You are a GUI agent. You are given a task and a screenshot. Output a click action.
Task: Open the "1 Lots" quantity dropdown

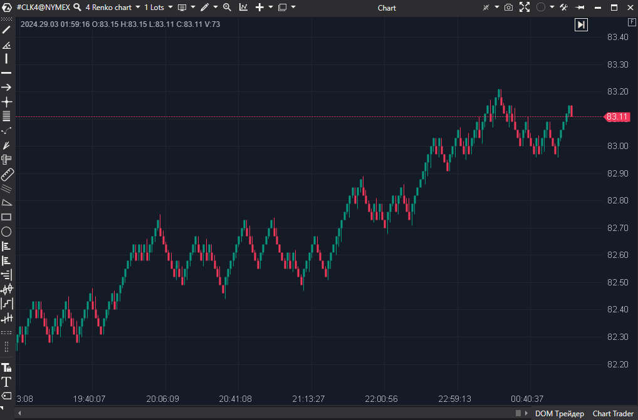tap(154, 8)
